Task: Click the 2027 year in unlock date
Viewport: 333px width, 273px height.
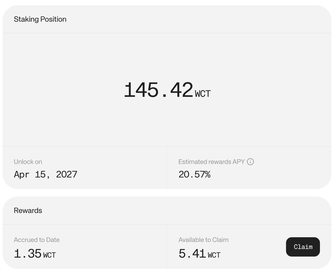Action: pos(67,174)
